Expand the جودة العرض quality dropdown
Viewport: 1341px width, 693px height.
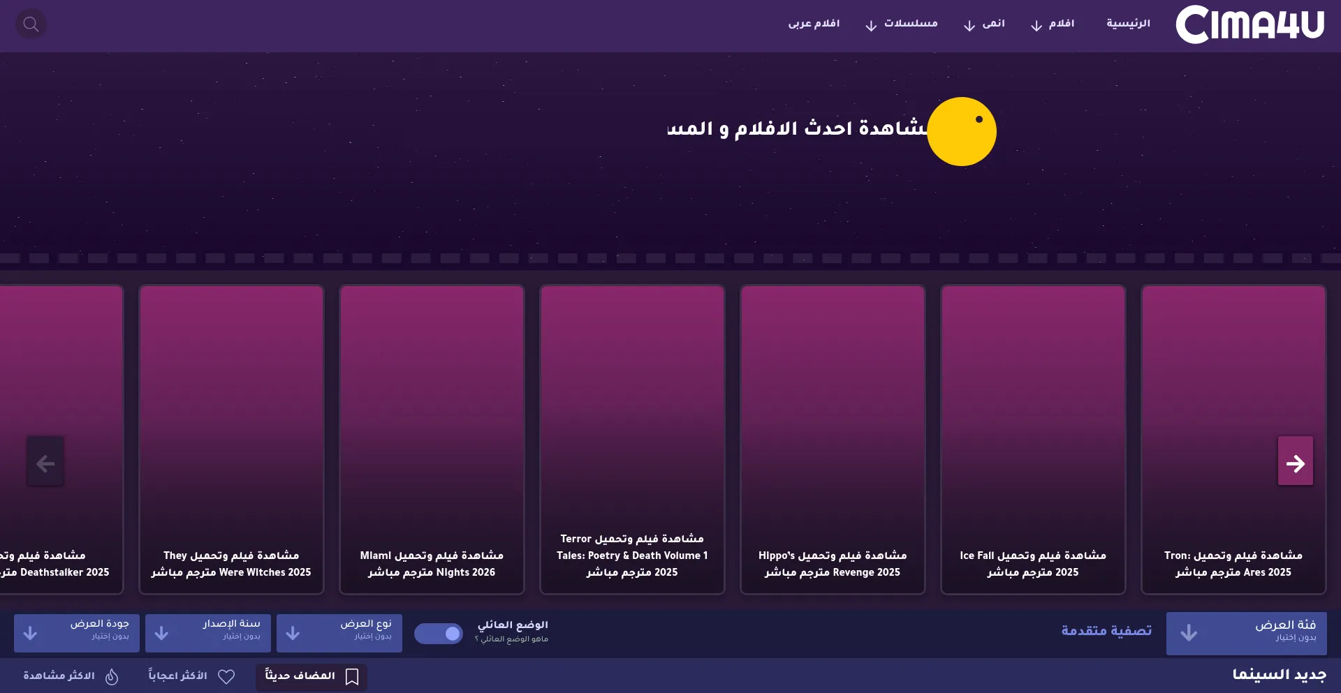tap(77, 634)
